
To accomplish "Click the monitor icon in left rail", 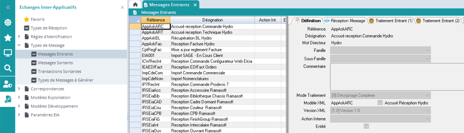I will (x=8, y=53).
